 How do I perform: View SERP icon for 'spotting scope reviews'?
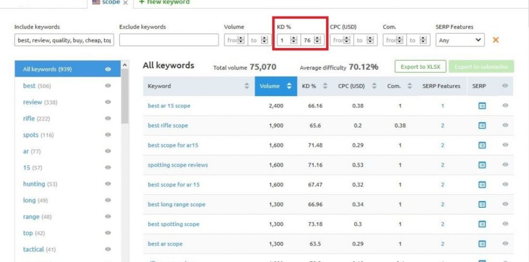[482, 165]
